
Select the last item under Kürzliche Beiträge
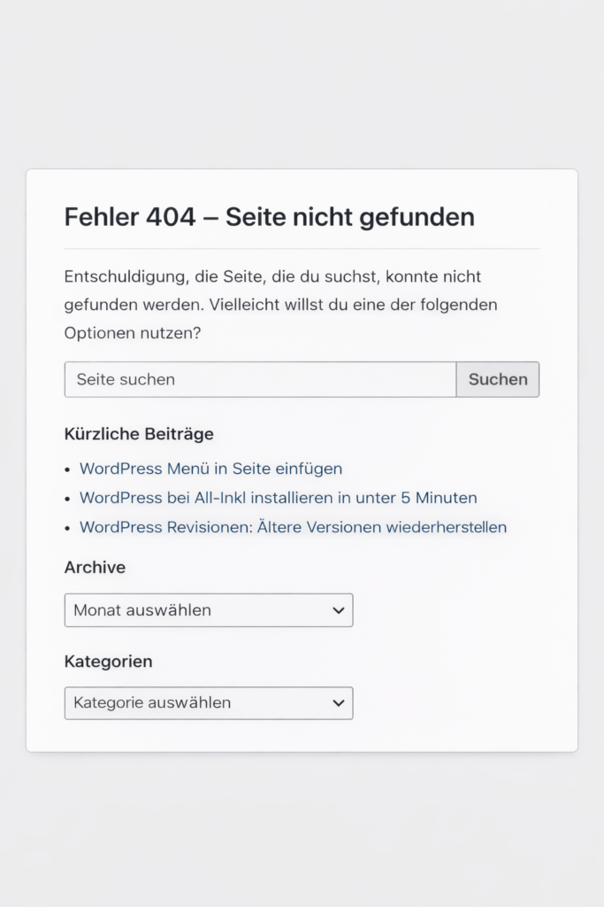293,527
